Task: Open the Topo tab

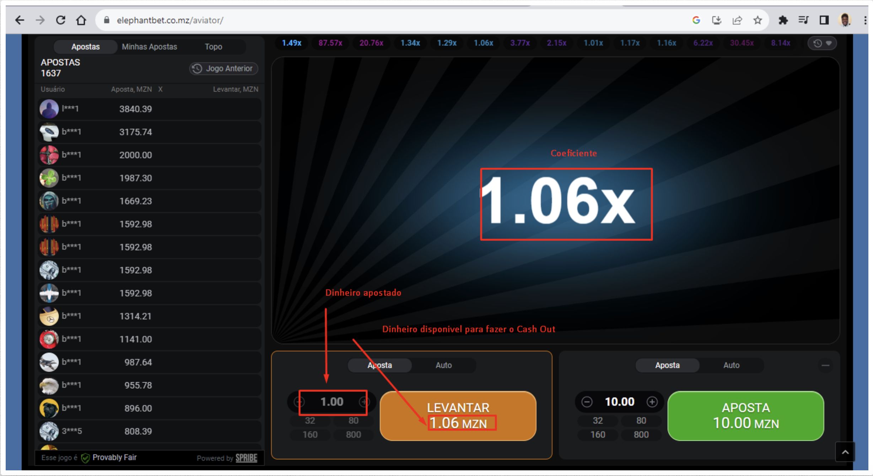Action: pos(213,47)
